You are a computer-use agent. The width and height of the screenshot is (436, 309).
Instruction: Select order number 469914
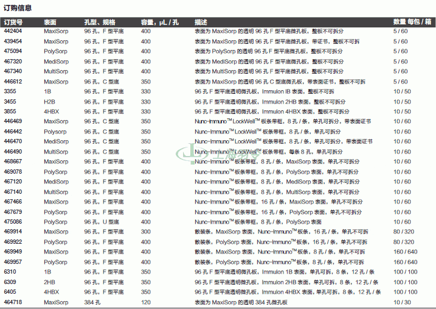pyautogui.click(x=13, y=232)
